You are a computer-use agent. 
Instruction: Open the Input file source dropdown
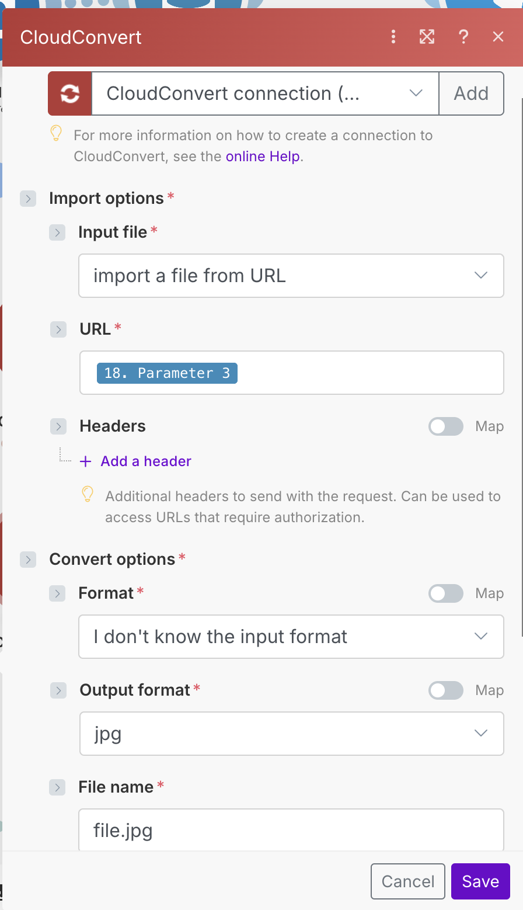291,276
